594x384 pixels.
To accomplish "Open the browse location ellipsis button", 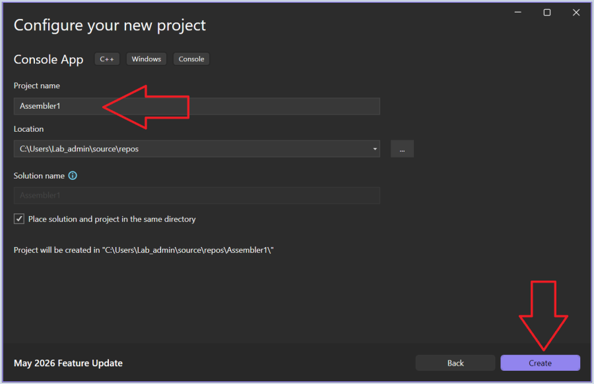I will (402, 149).
